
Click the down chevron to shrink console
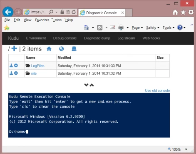(86, 85)
